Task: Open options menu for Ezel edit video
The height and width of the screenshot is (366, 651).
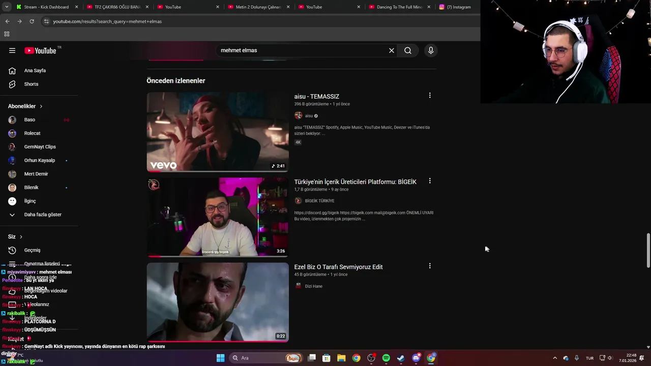Action: 430,266
